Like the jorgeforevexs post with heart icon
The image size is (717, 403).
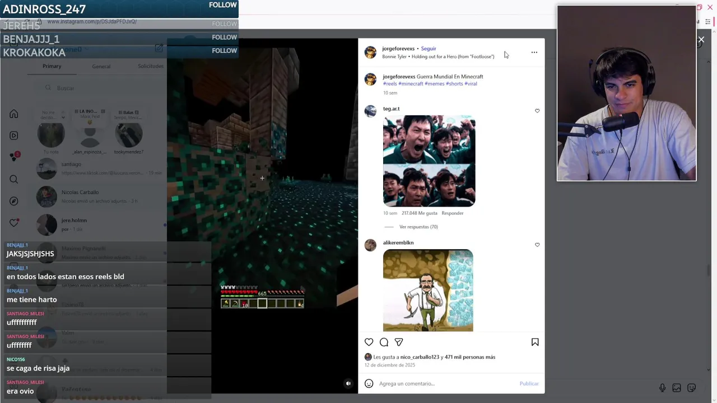[x=369, y=342]
